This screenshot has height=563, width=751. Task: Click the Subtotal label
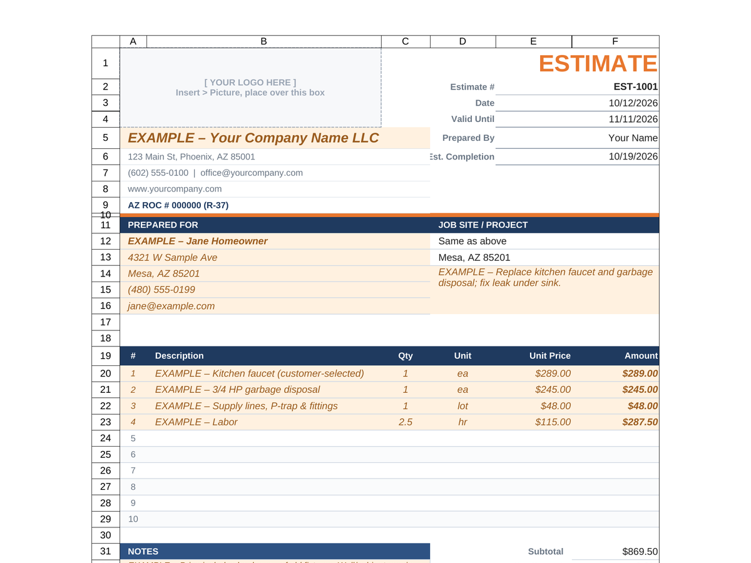pos(546,552)
